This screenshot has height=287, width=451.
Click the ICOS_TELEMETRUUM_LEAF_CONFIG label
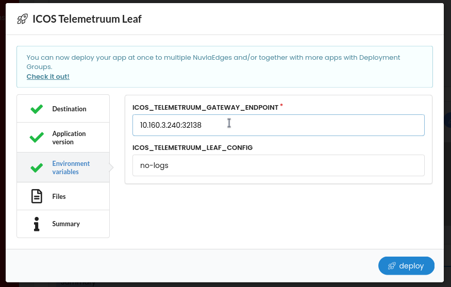(x=192, y=148)
